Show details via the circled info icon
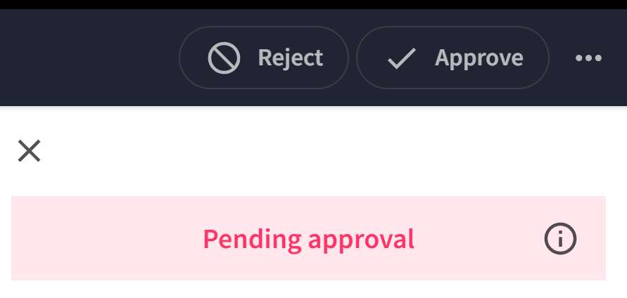Viewport: 627px width, 298px height. (560, 238)
